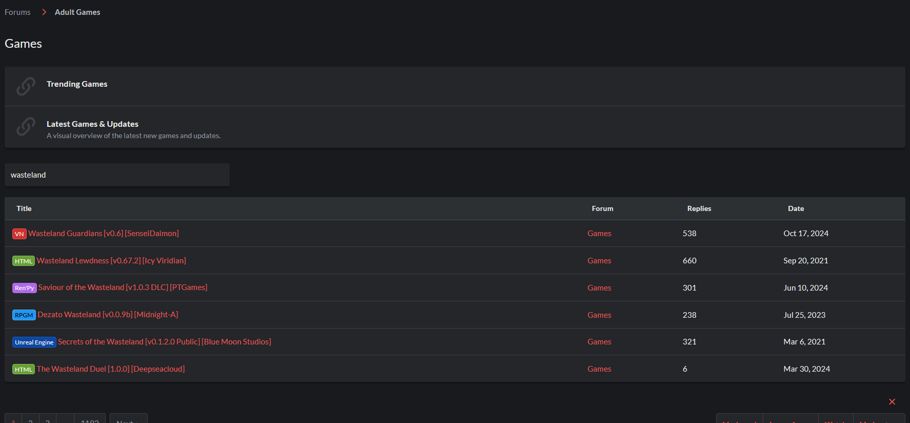Screen dimensions: 910x423
Task: Click the Games forum link for The Wasteland Duel
Action: pyautogui.click(x=599, y=369)
